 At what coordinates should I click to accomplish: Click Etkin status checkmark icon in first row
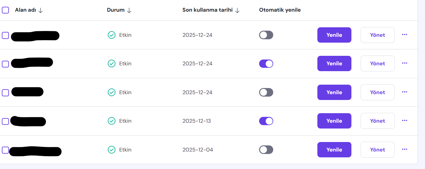(112, 35)
